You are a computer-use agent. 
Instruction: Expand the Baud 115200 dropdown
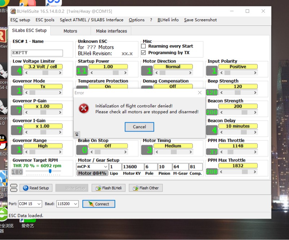pos(76,204)
